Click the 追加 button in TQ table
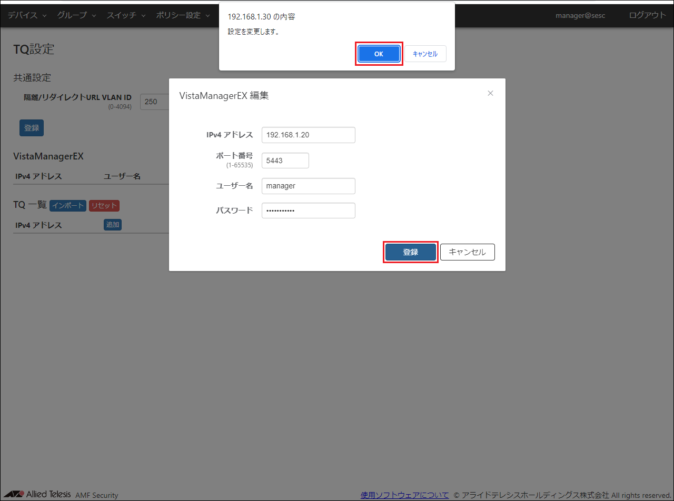674x501 pixels. point(113,225)
